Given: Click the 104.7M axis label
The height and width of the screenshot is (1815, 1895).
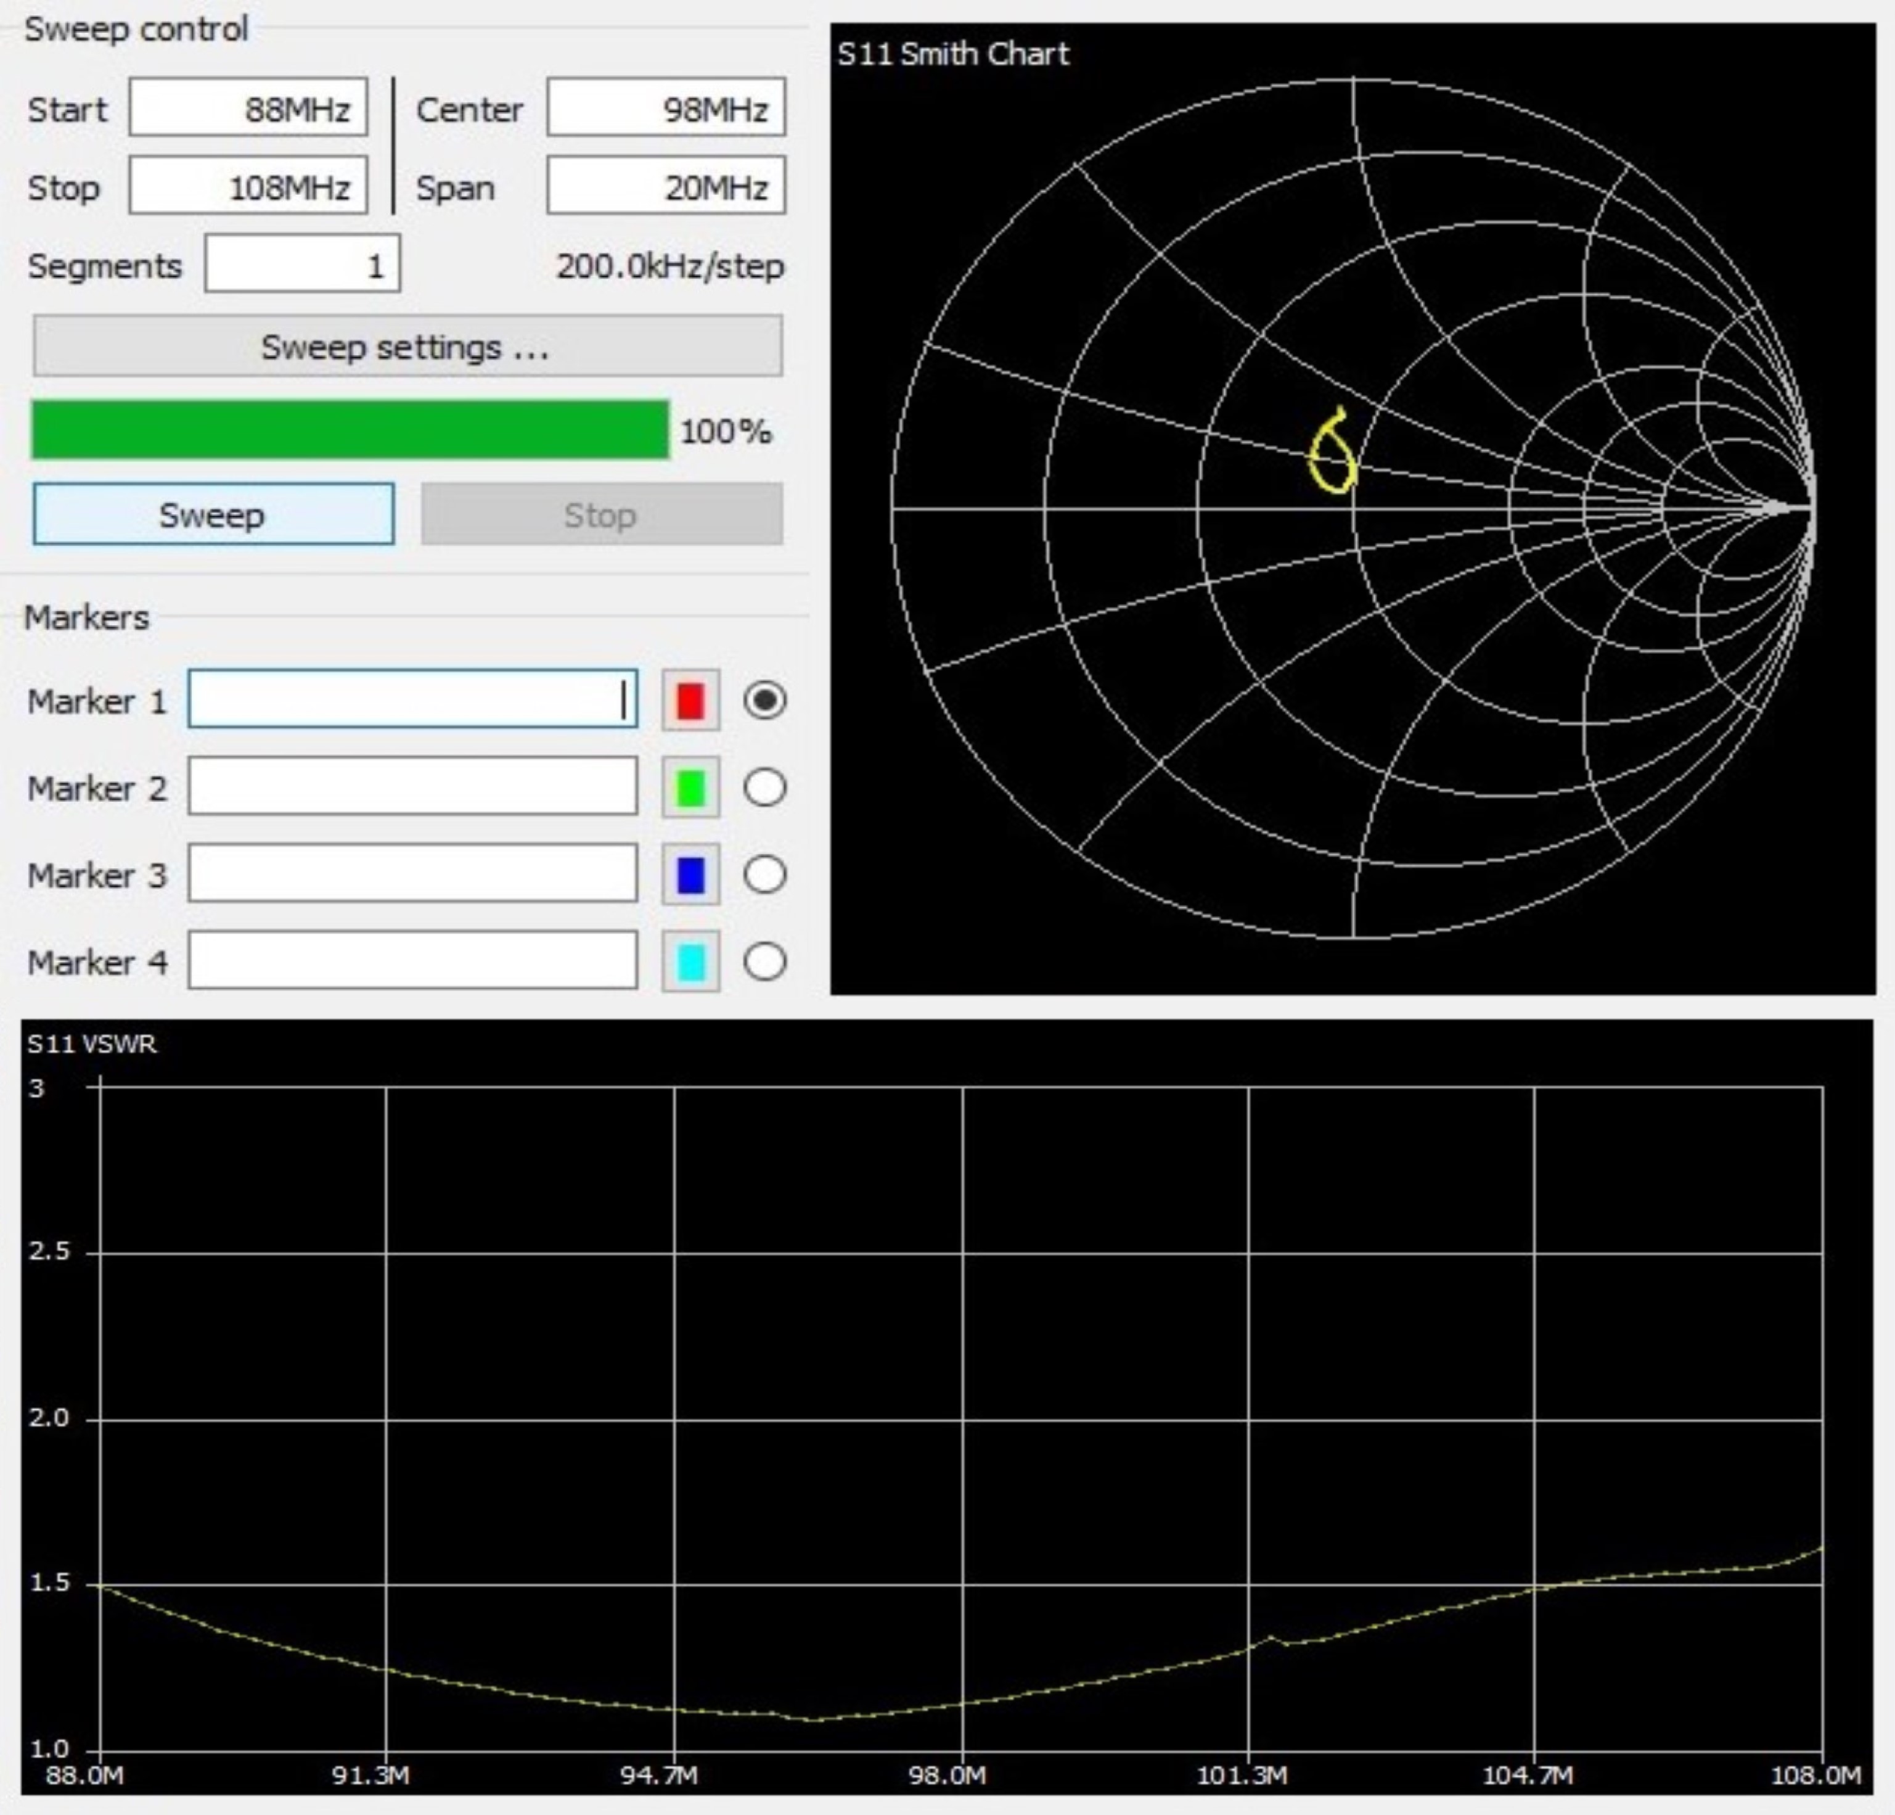Looking at the screenshot, I should click(1528, 1776).
